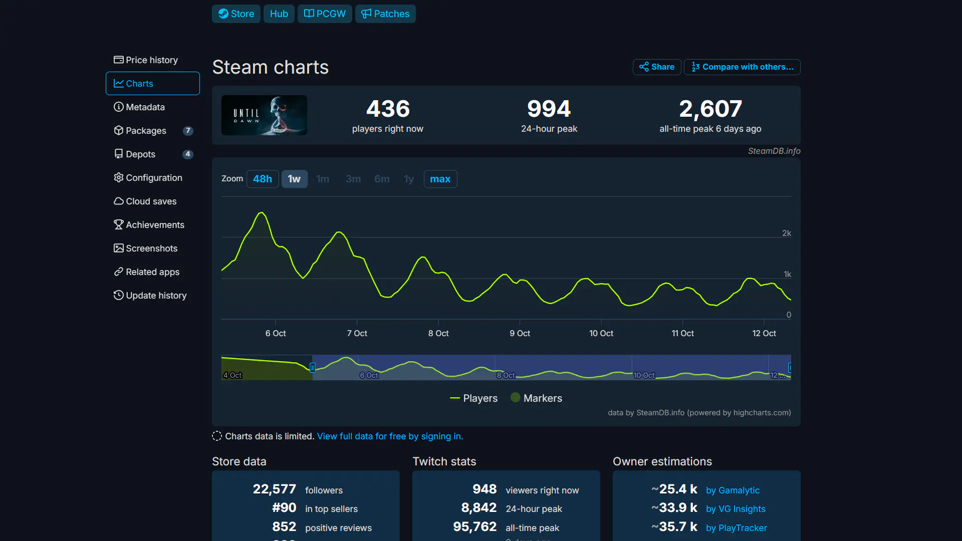Screen dimensions: 962x541
Task: Click the 852 positive reviews value
Action: tap(284, 526)
